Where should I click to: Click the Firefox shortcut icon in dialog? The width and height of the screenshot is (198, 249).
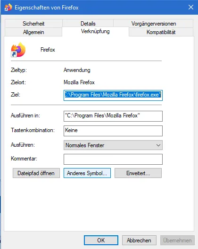(18, 50)
